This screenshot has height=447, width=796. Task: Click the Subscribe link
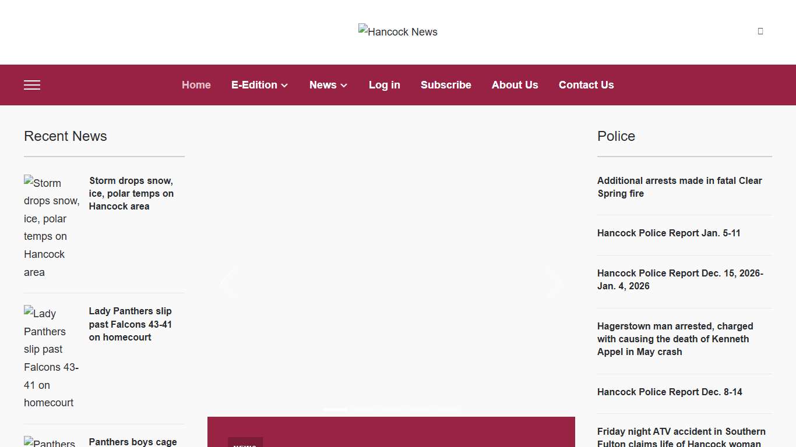click(446, 85)
